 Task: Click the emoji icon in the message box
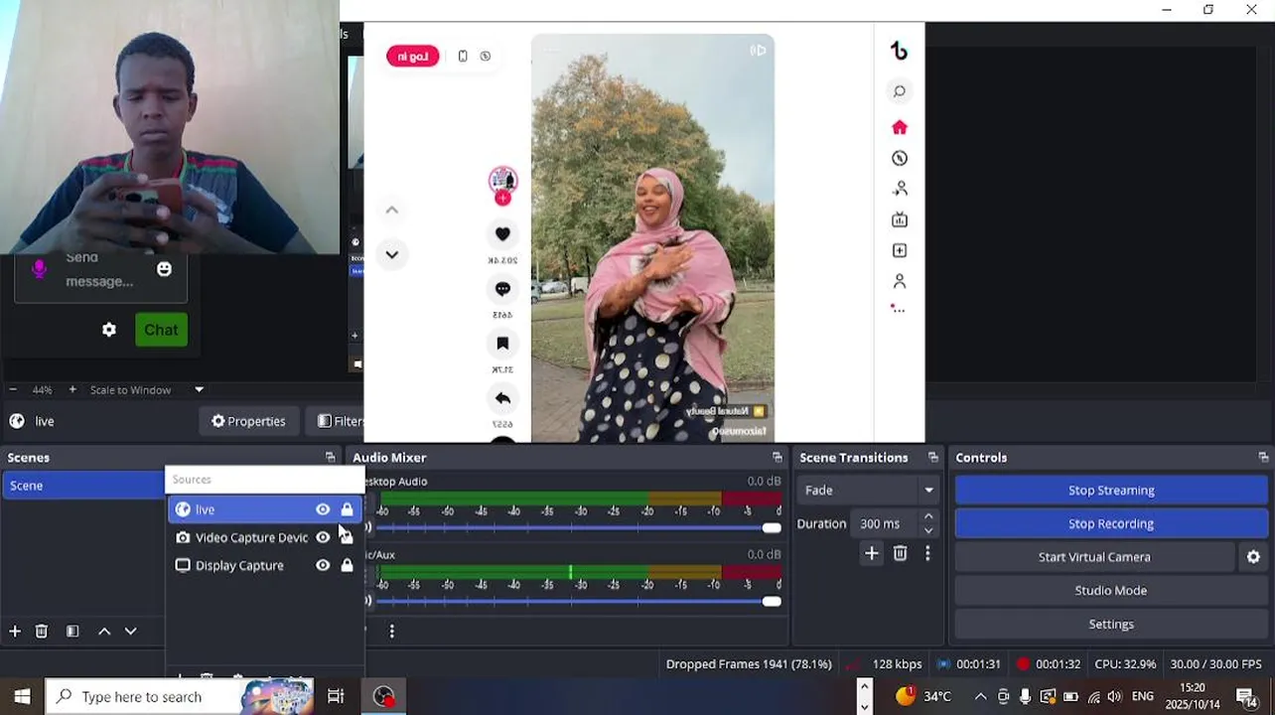click(164, 269)
